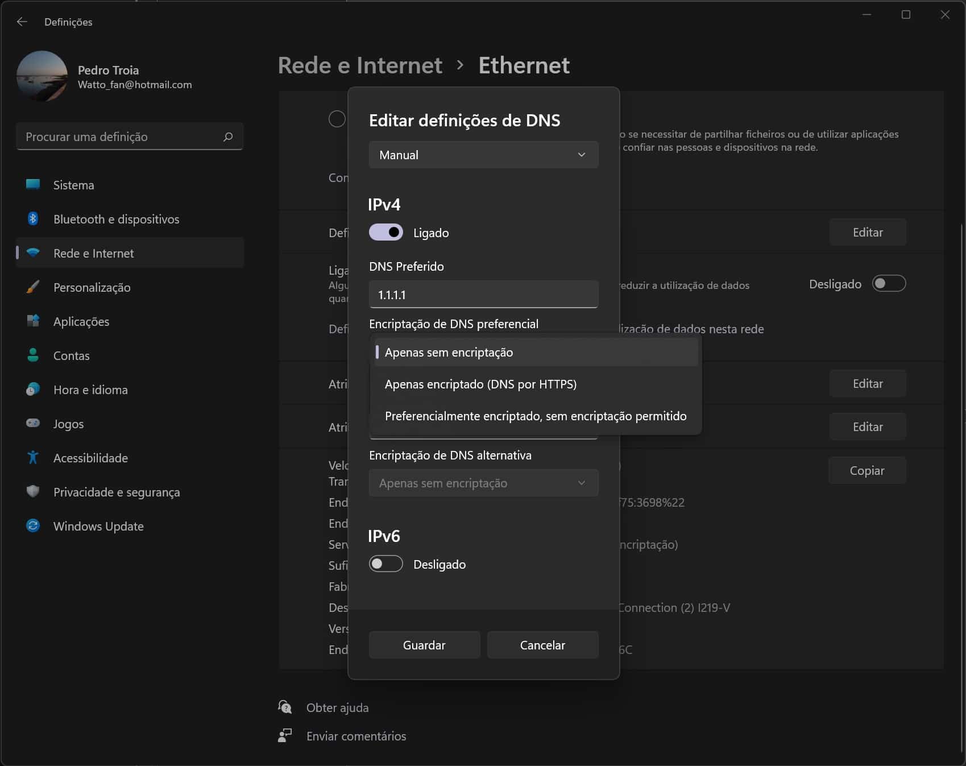The image size is (966, 766).
Task: Click the Bluetooth e dispositivos icon
Action: pos(33,219)
